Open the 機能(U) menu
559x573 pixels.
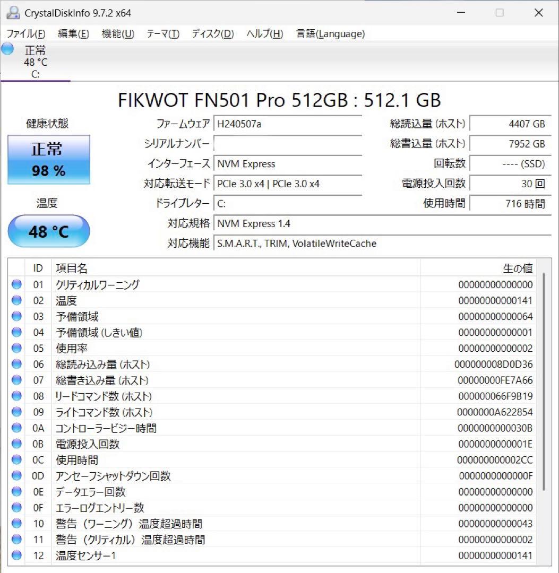(117, 33)
